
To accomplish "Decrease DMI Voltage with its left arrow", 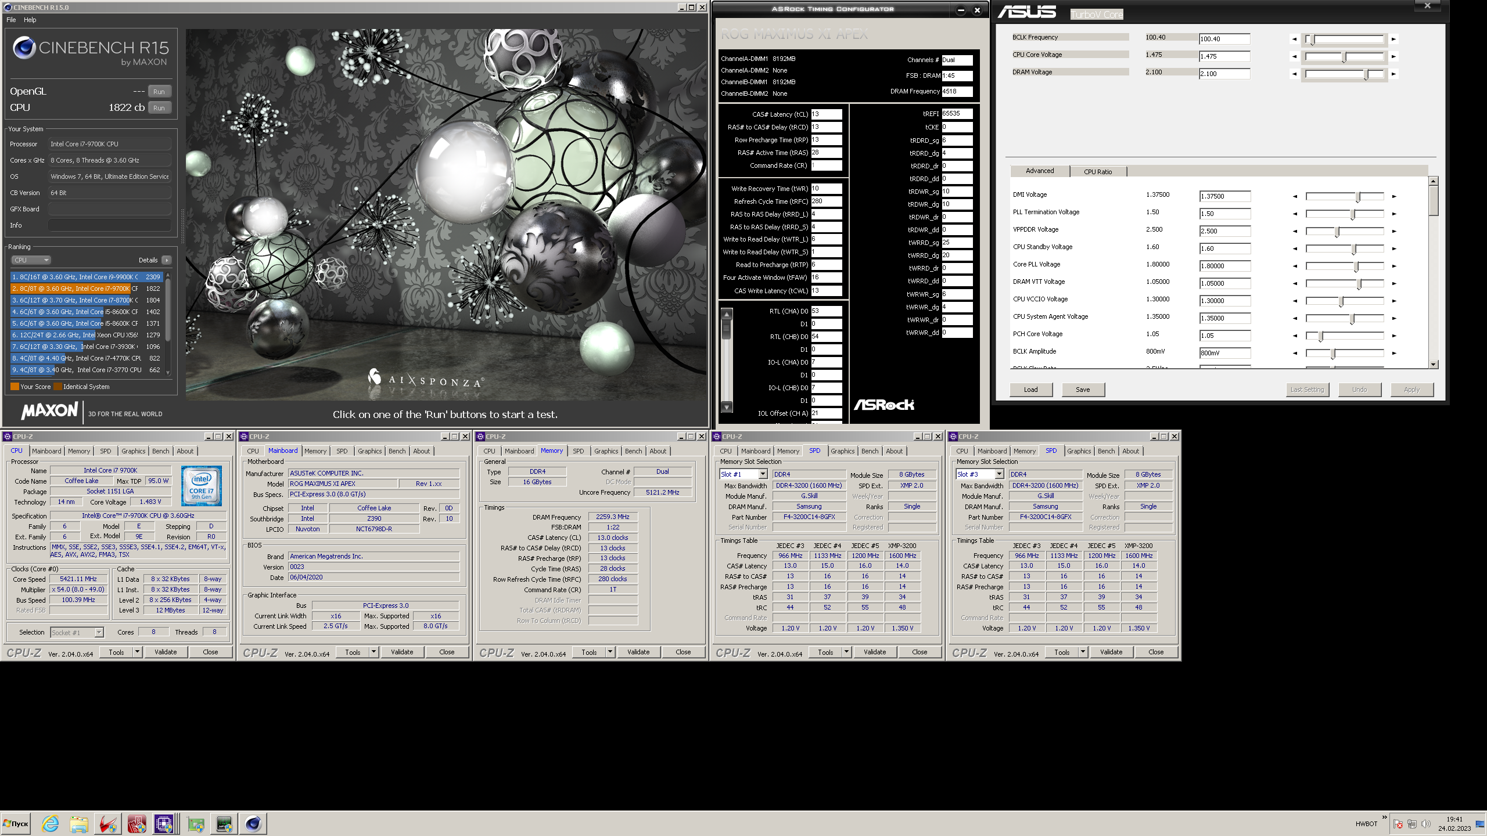I will [x=1295, y=197].
